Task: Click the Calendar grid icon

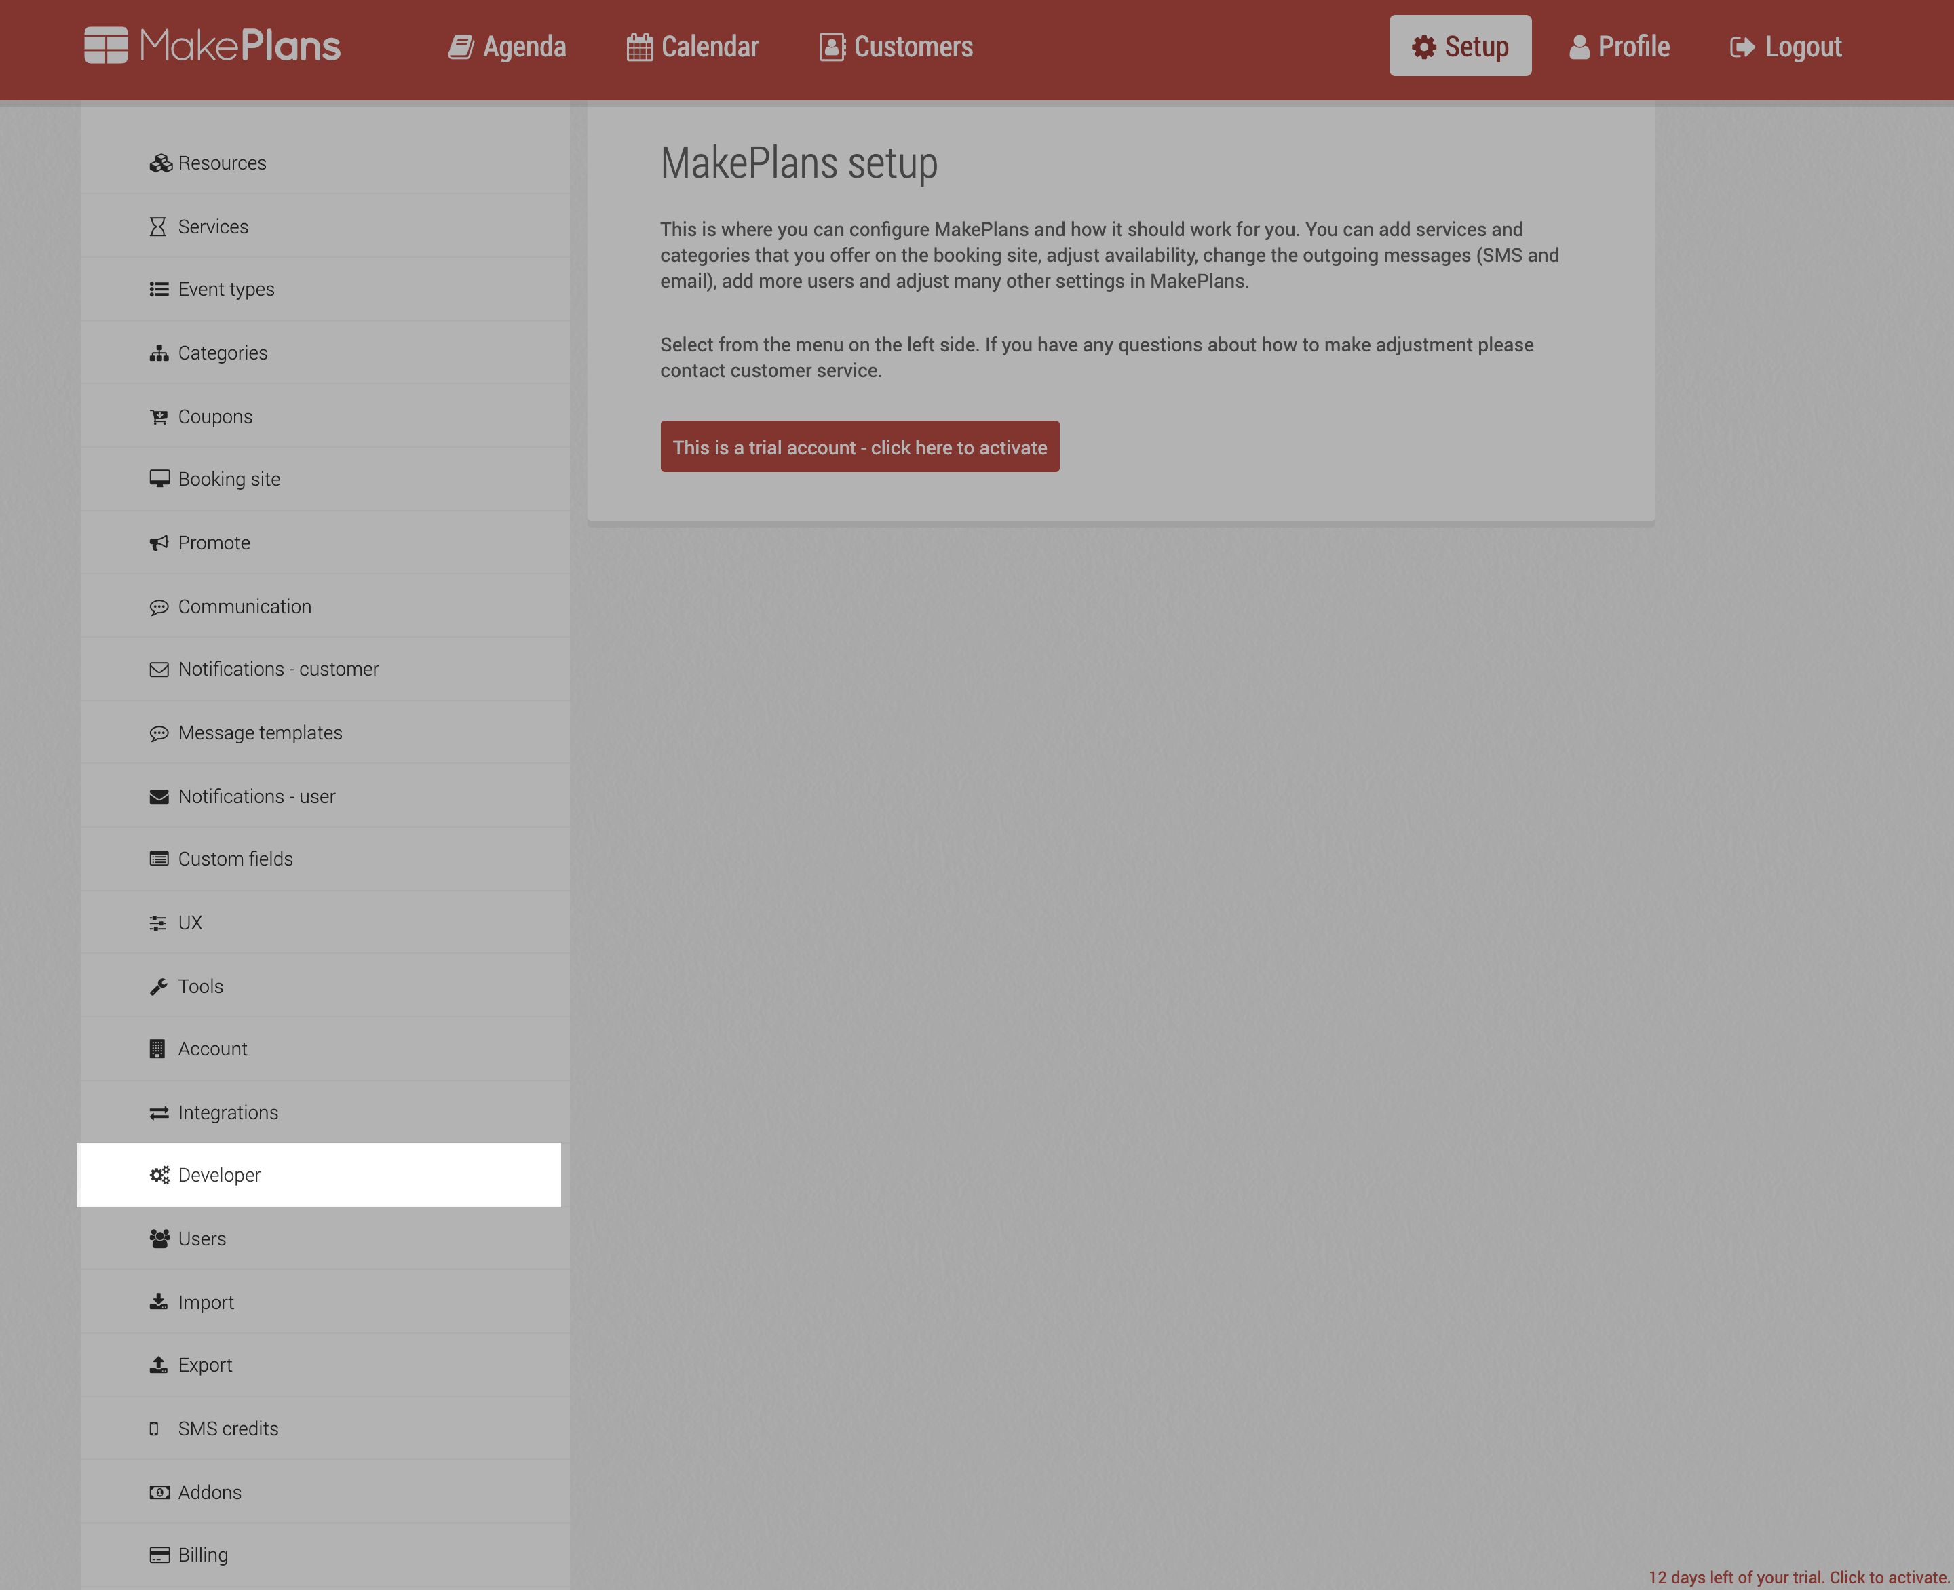Action: coord(639,47)
